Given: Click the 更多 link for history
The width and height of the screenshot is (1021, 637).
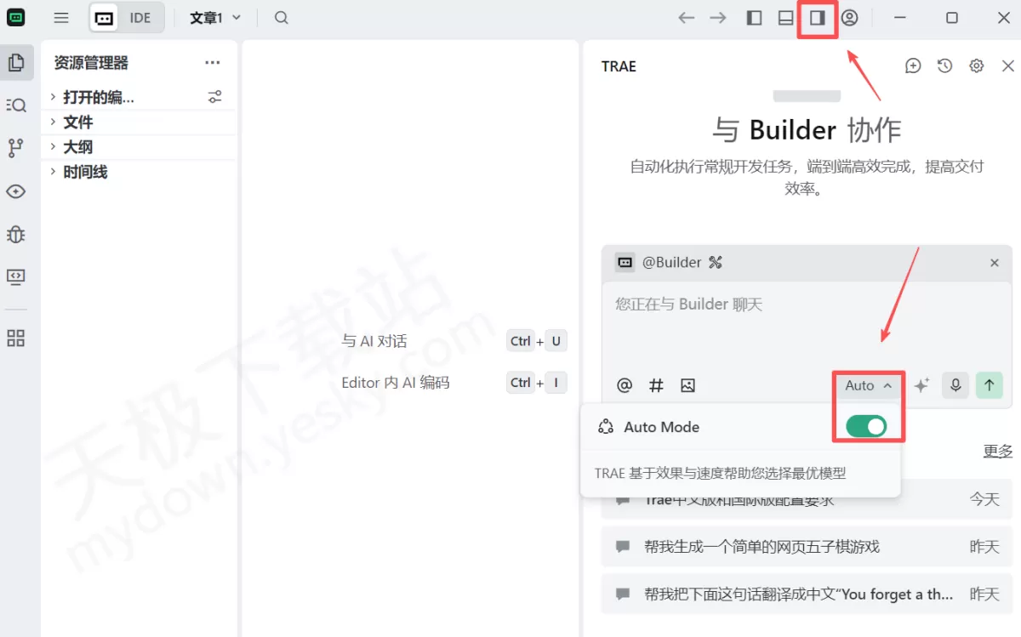Looking at the screenshot, I should tap(998, 451).
